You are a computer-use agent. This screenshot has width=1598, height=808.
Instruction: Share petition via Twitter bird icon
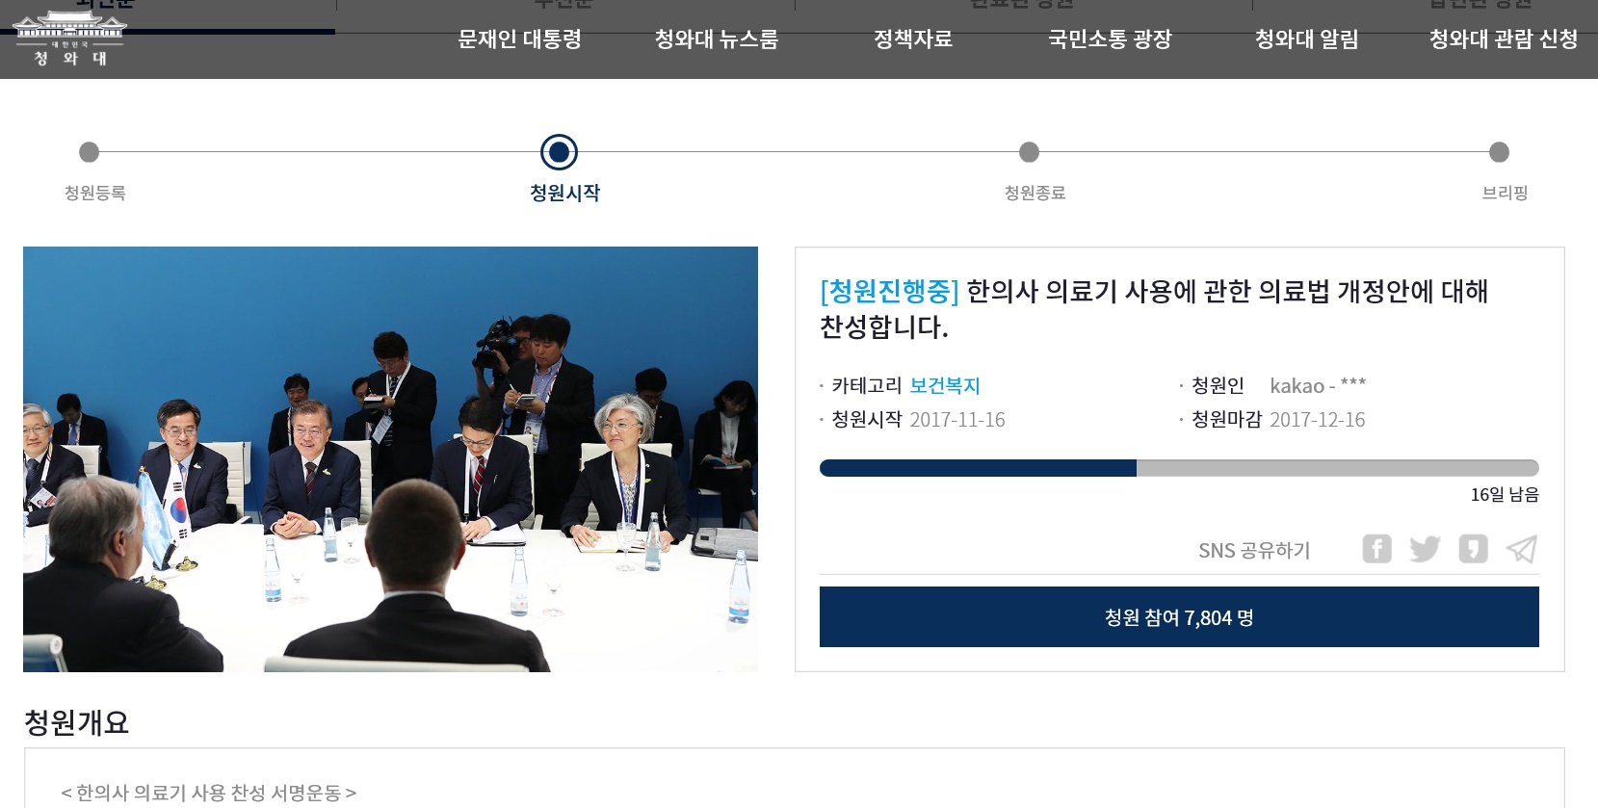pyautogui.click(x=1425, y=549)
